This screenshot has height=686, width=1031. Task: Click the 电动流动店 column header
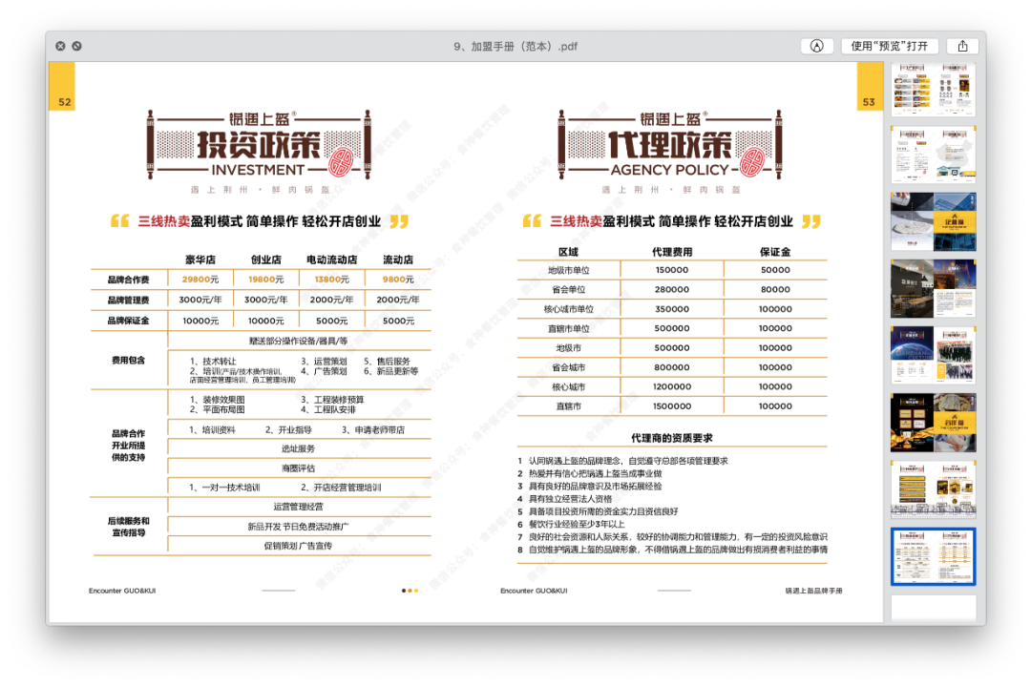coord(331,260)
